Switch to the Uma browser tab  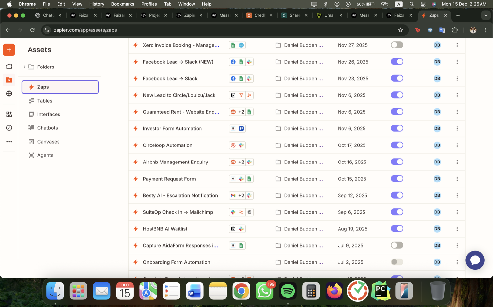329,15
